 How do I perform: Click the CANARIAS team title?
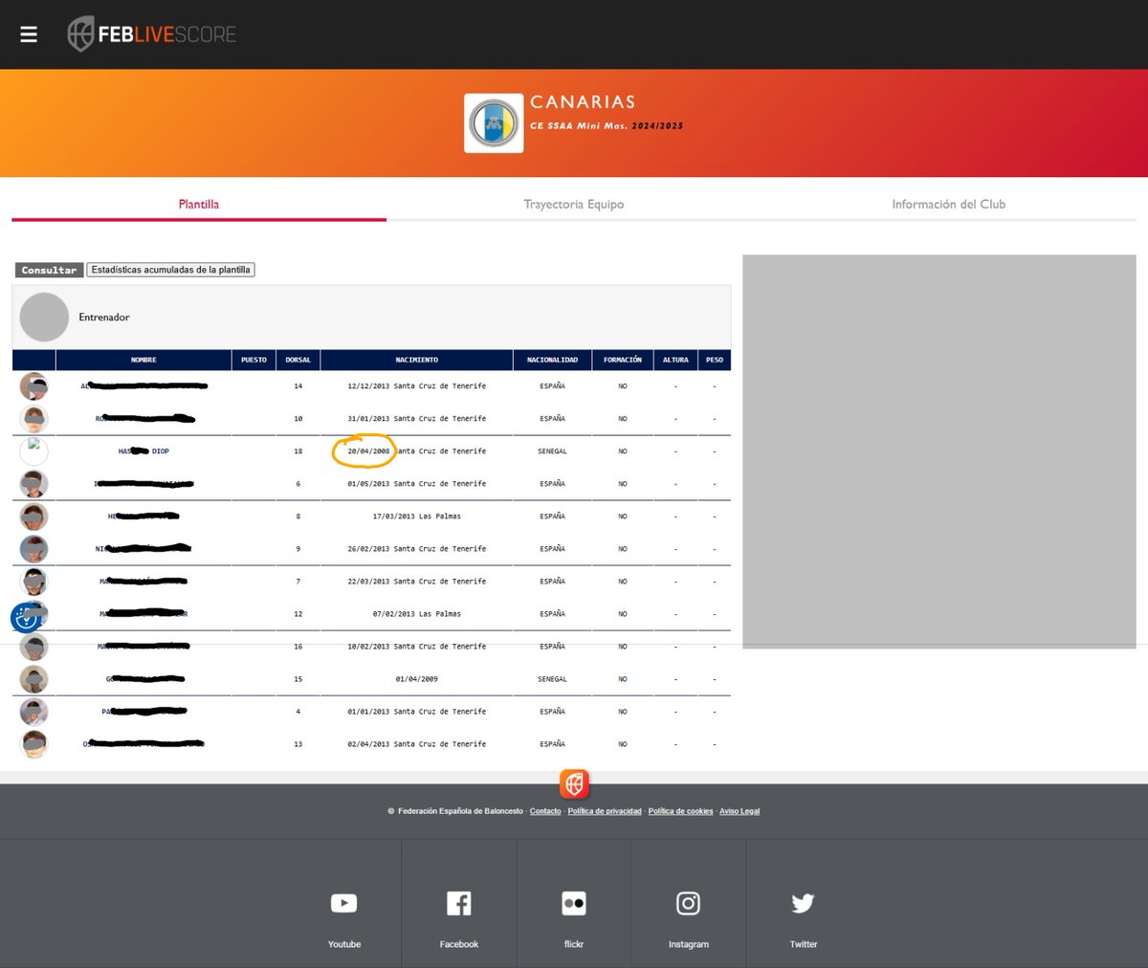[583, 101]
